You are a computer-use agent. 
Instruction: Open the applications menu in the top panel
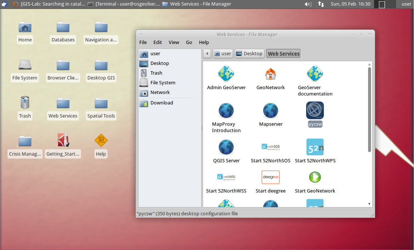pyautogui.click(x=4, y=4)
